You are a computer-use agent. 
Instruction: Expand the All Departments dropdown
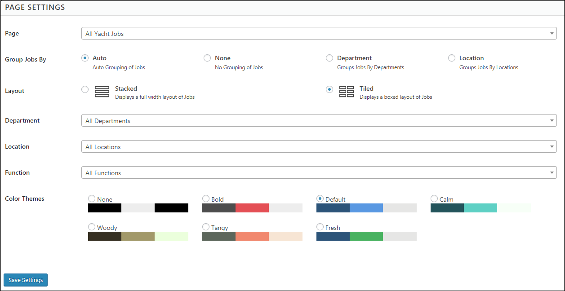tap(319, 121)
